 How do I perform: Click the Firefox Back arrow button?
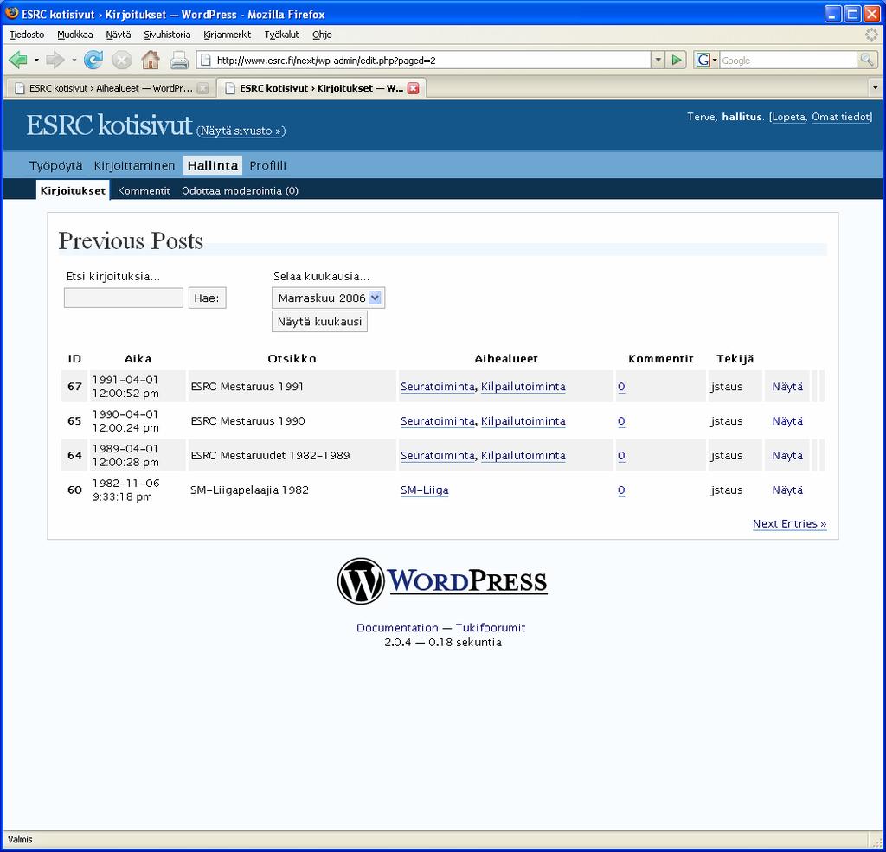click(18, 60)
